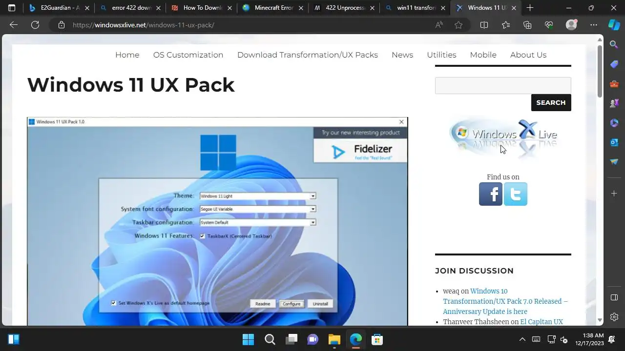Launch File Explorer from taskbar
The image size is (625, 351).
click(334, 339)
